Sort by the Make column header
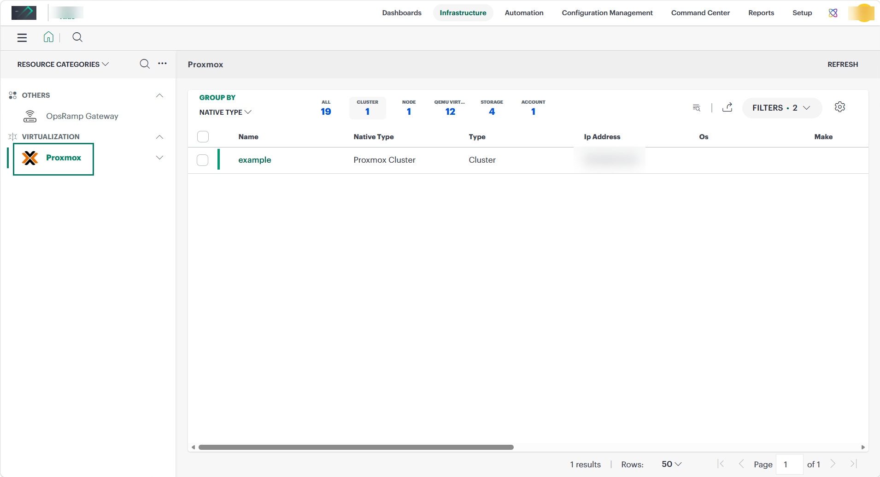Screen dimensions: 880x477 click(823, 137)
